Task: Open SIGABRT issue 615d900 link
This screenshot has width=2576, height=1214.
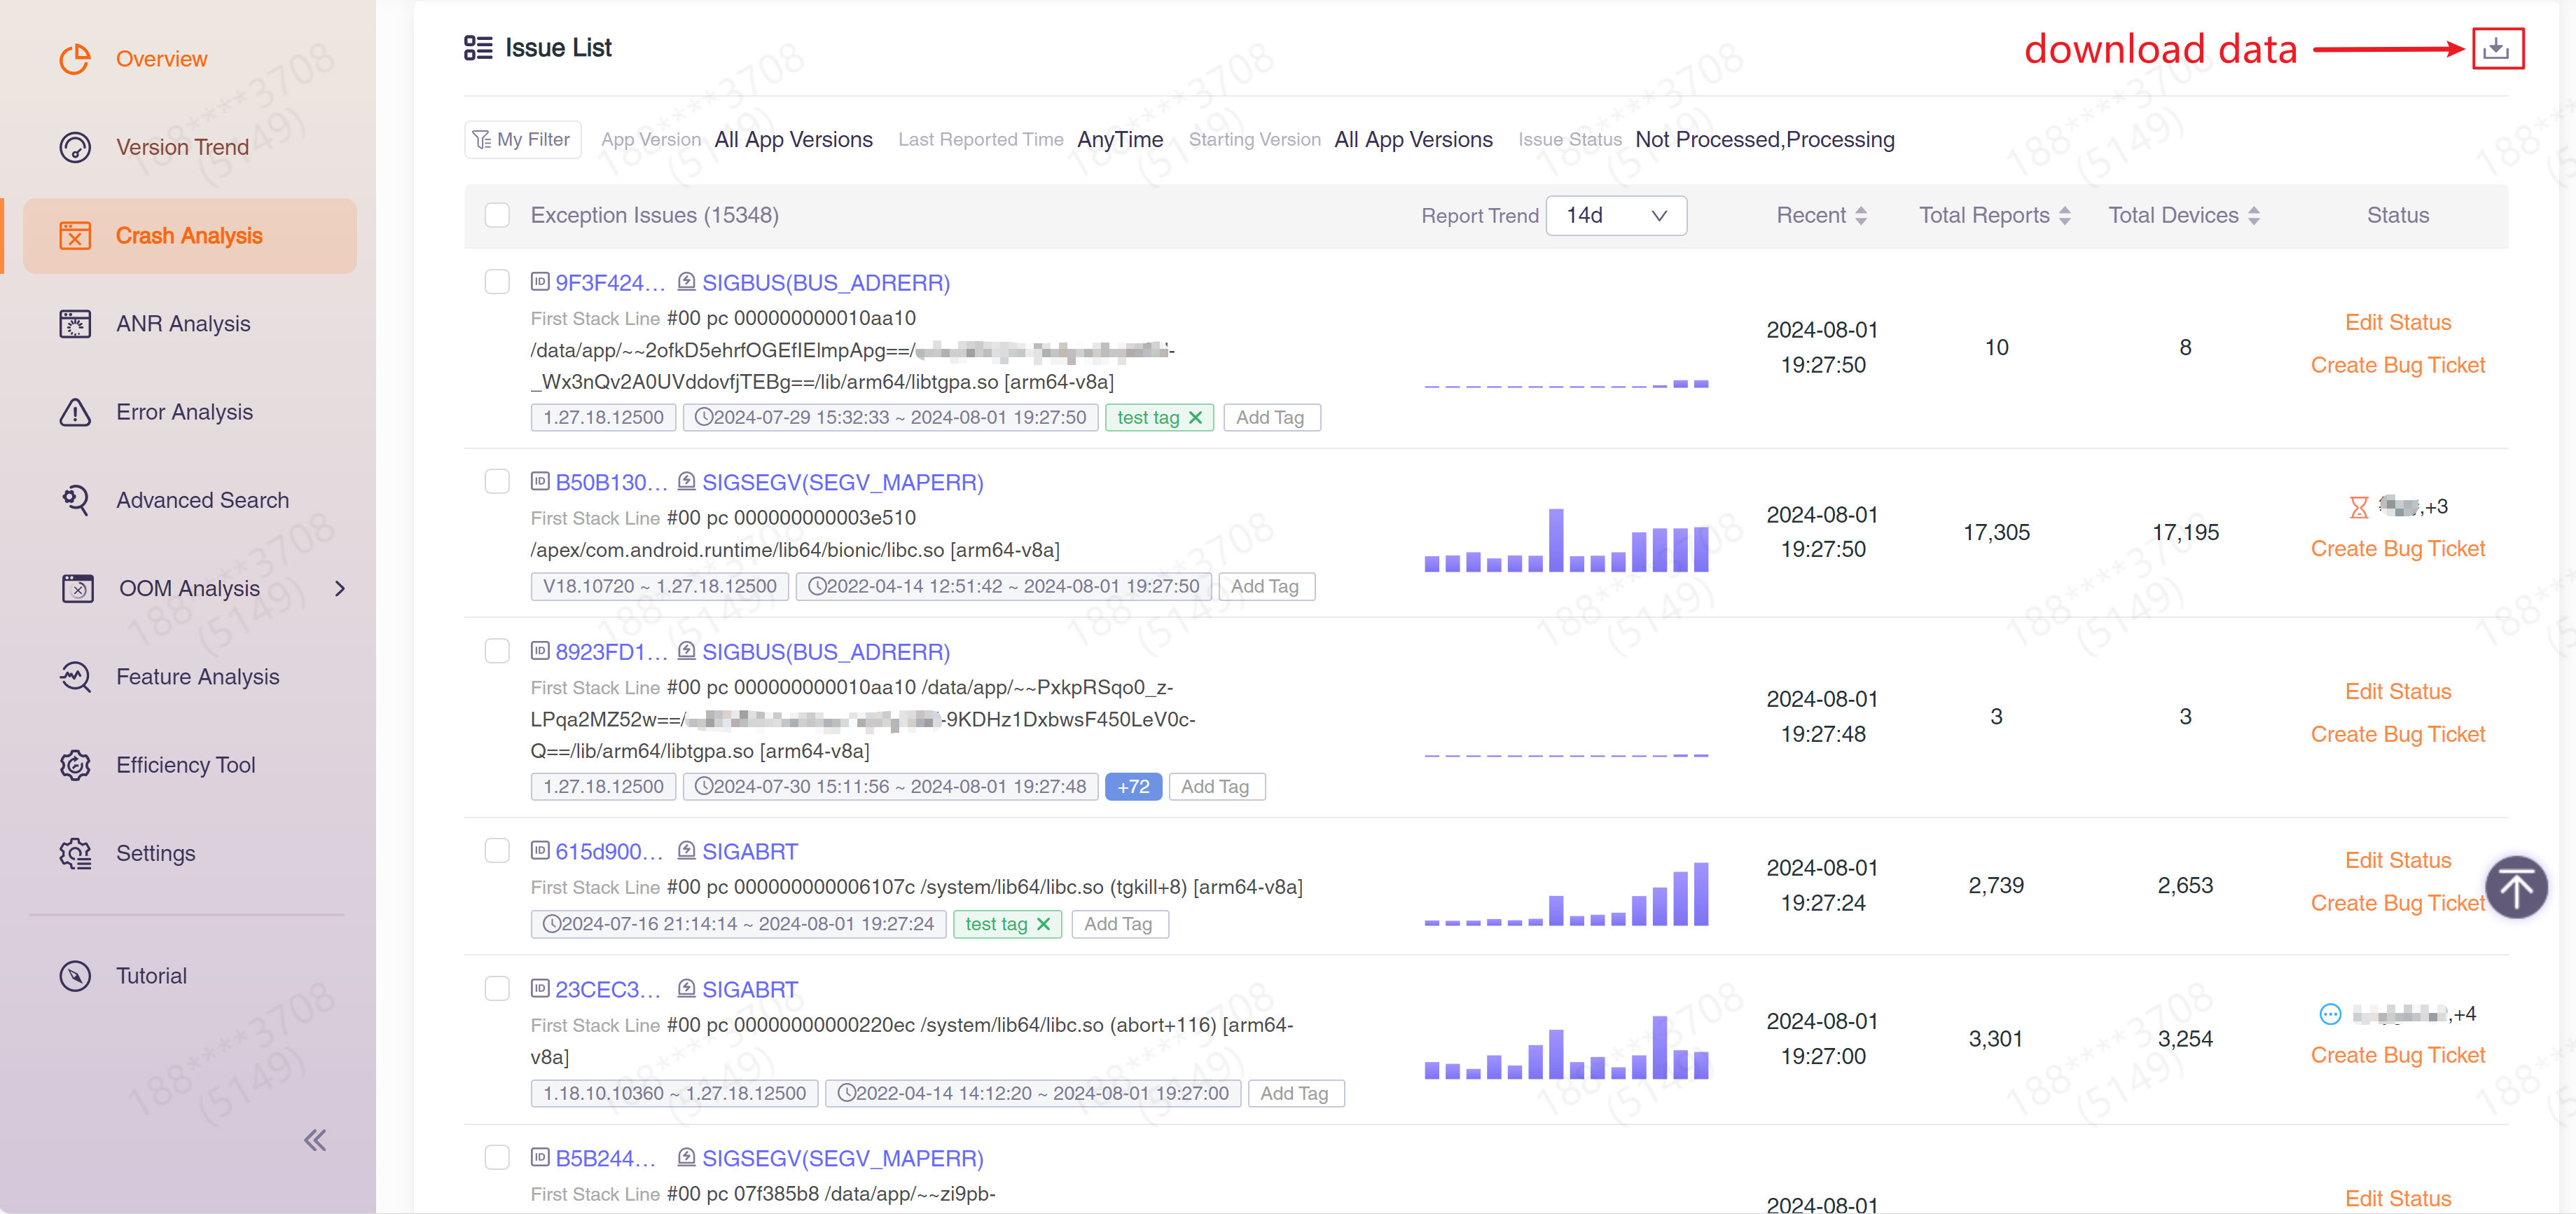Action: point(750,851)
